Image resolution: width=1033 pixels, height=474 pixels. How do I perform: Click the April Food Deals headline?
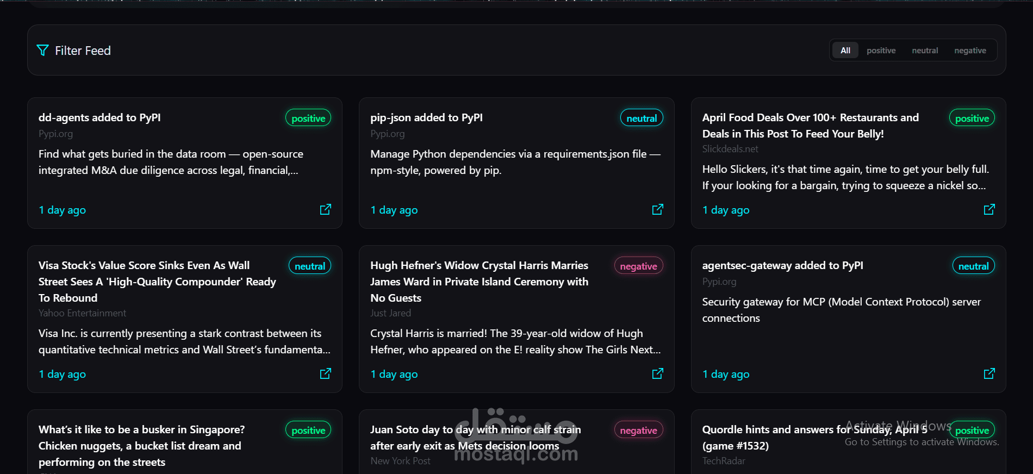pyautogui.click(x=810, y=126)
